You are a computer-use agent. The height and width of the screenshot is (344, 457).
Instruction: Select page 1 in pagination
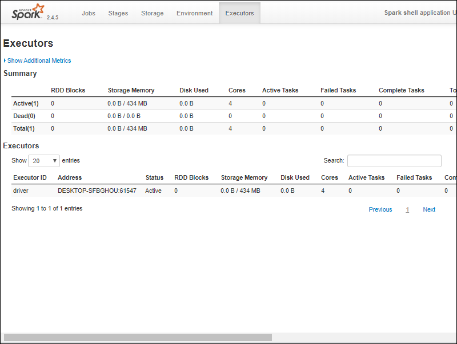[x=407, y=209]
